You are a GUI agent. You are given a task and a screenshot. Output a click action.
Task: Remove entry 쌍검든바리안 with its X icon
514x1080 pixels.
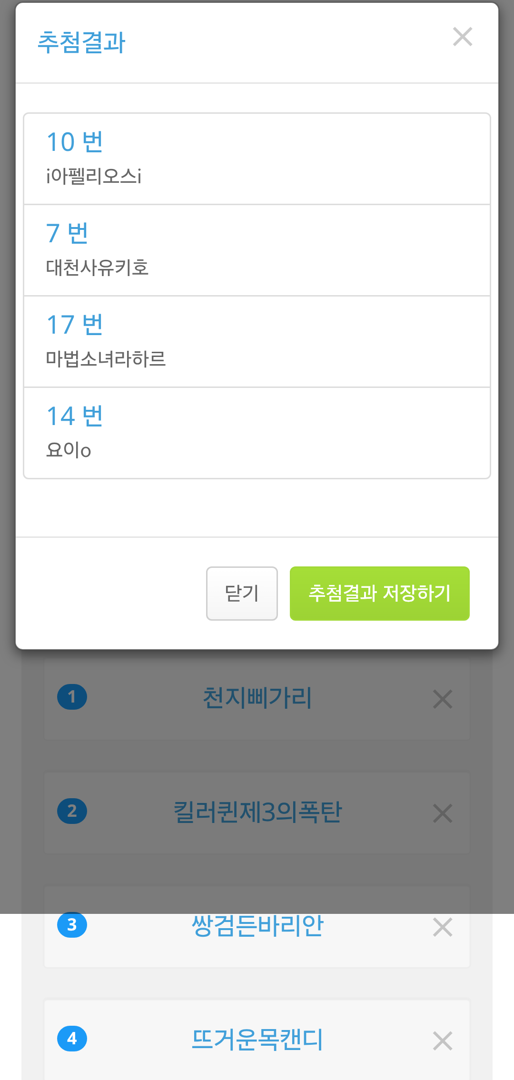[443, 927]
